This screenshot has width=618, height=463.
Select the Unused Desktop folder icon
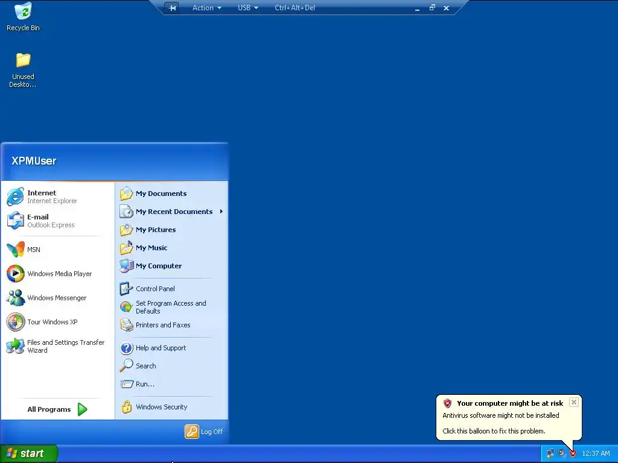click(24, 60)
